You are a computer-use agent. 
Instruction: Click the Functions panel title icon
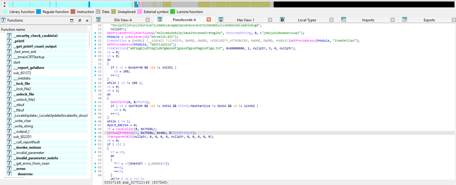tap(3, 20)
